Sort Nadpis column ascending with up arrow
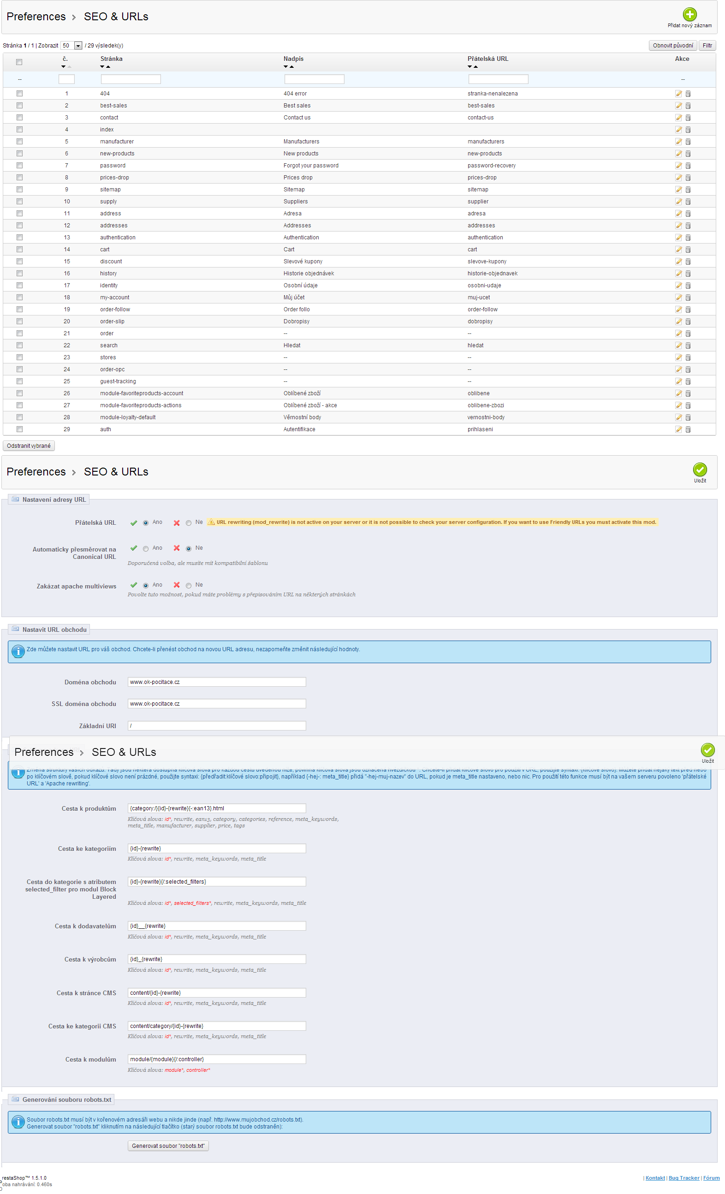 click(291, 67)
